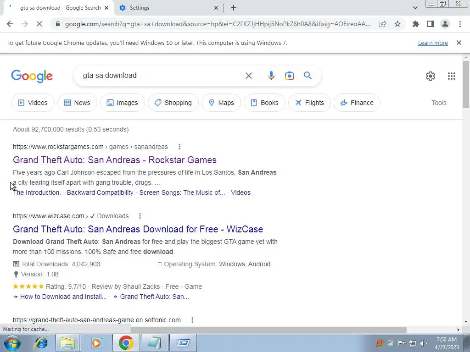Image resolution: width=470 pixels, height=352 pixels.
Task: Filter results by Maps
Action: (221, 103)
